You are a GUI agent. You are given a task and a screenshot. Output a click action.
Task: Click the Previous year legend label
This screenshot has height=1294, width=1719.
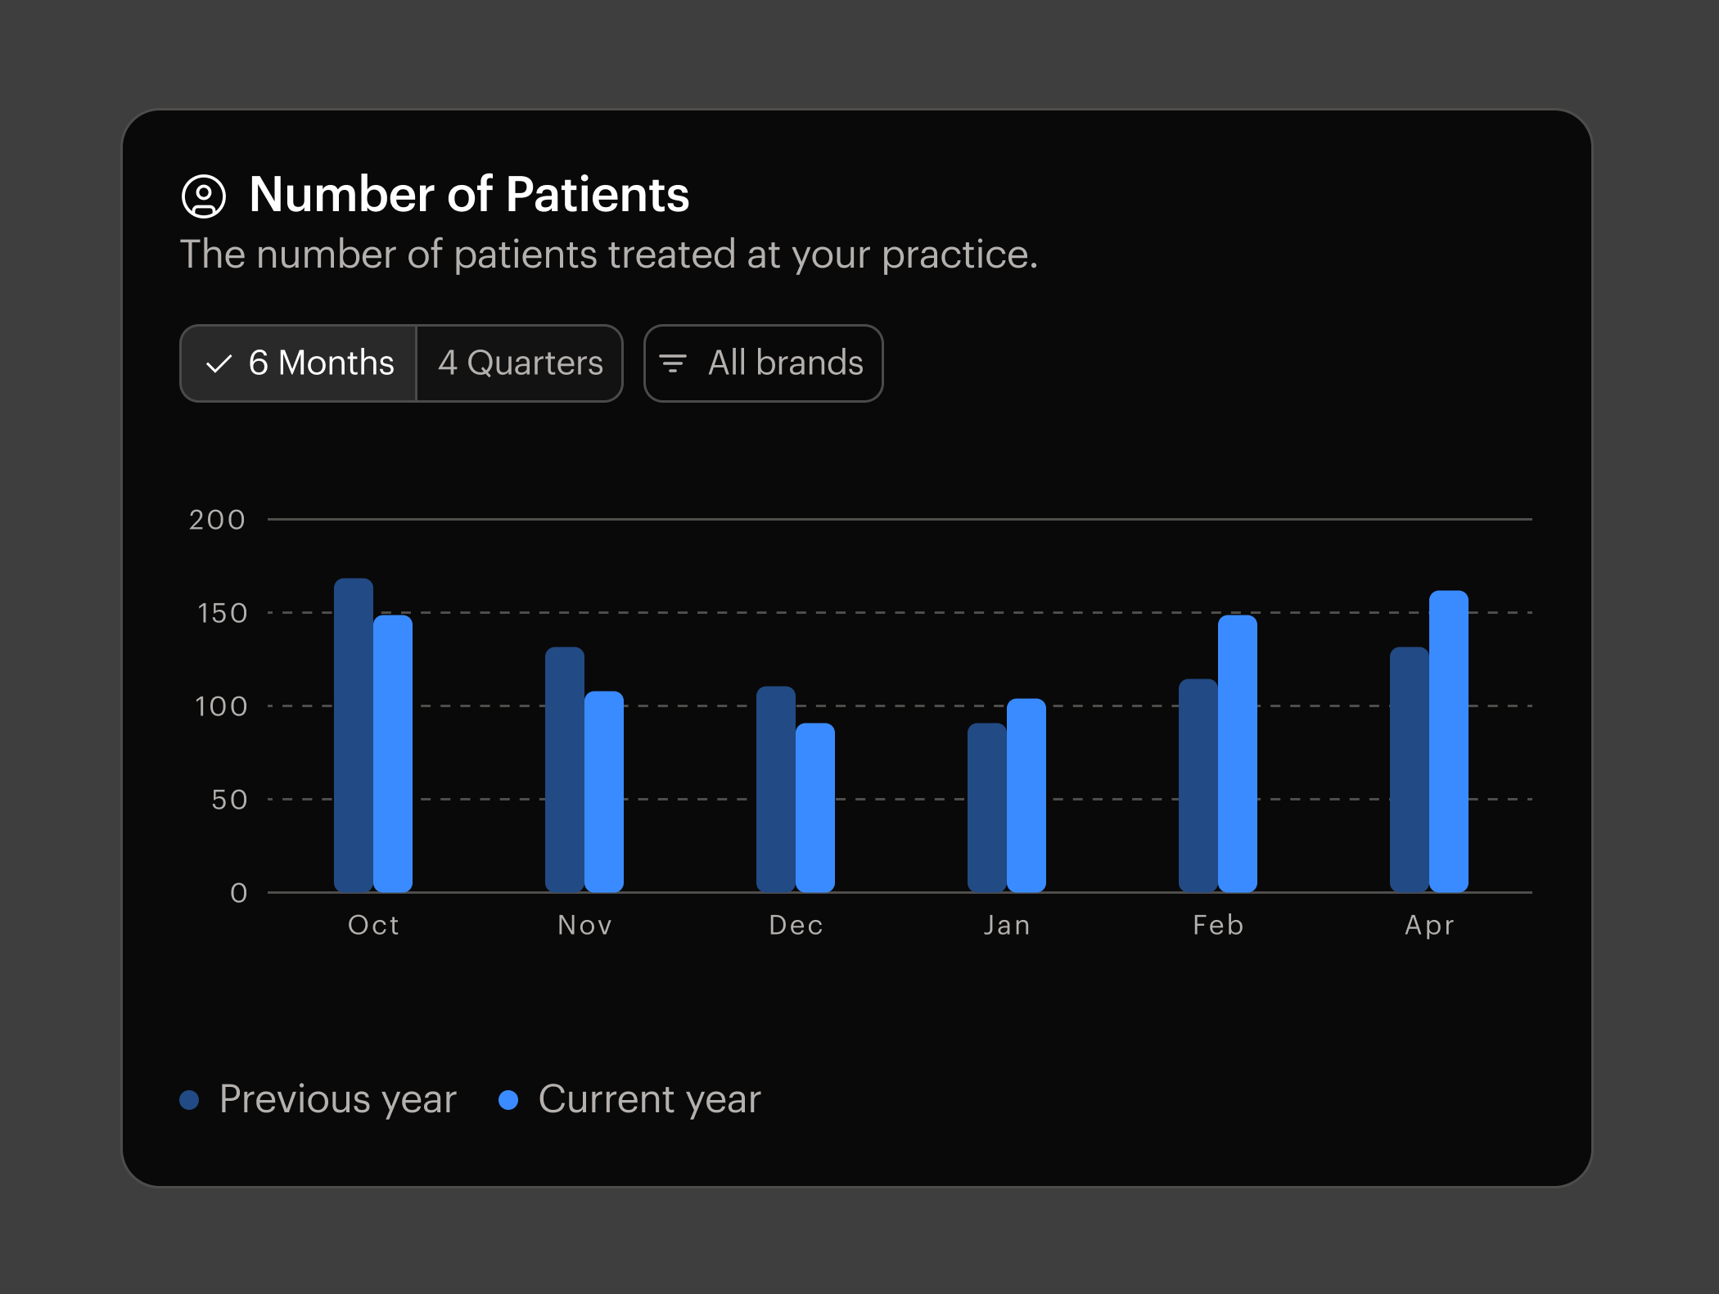coord(338,1099)
